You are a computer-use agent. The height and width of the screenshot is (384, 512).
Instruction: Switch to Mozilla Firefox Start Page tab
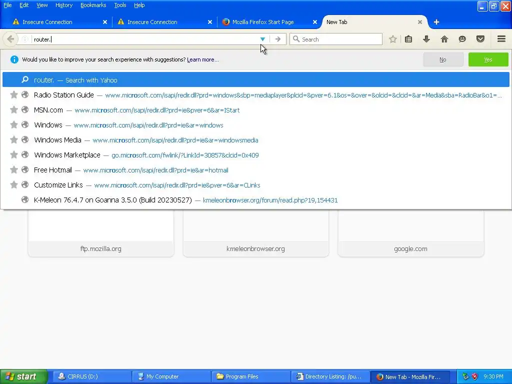click(x=269, y=22)
